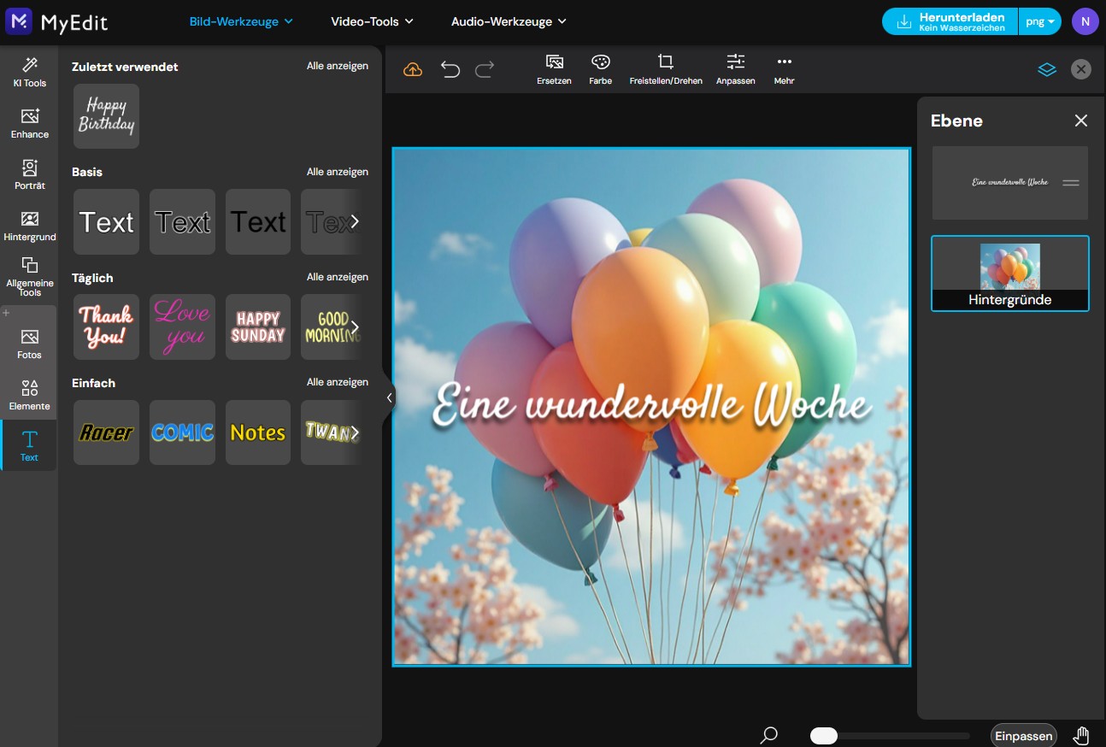Screen dimensions: 1106x747
Task: Close the Ebene panel
Action: (1081, 121)
